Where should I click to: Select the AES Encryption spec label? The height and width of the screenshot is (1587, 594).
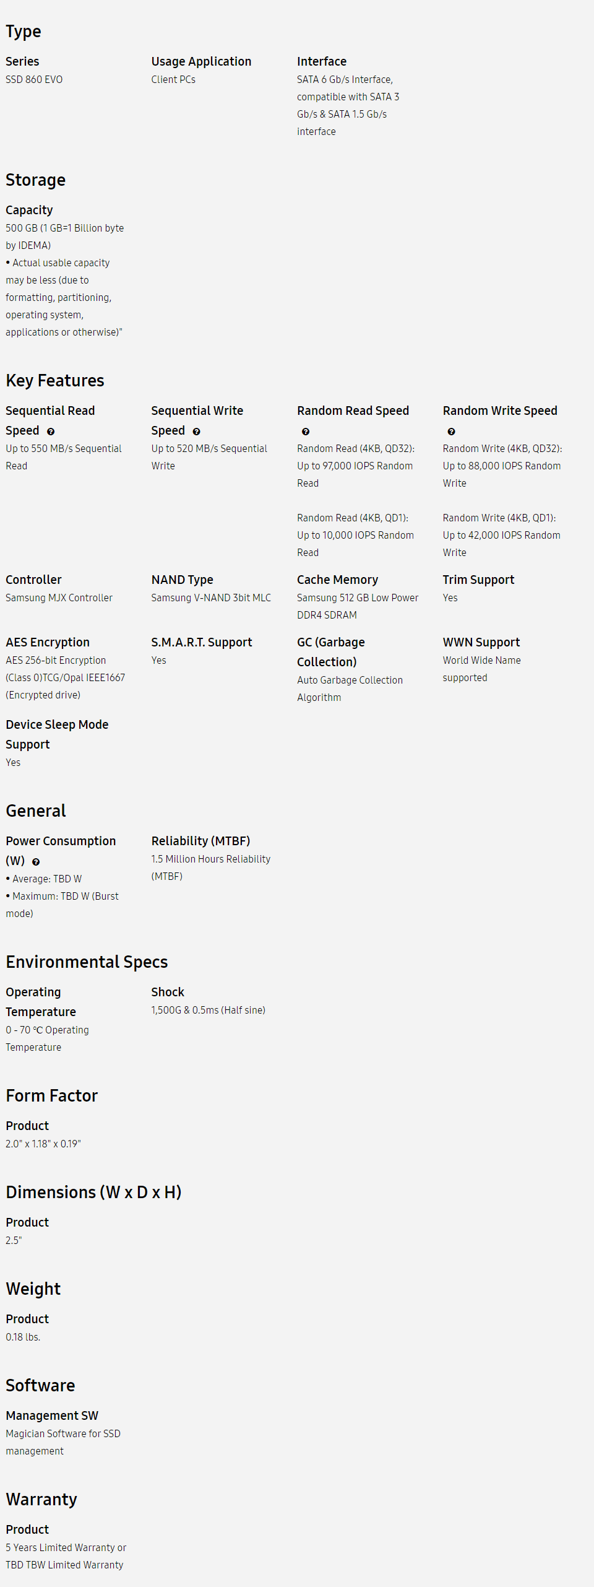pyautogui.click(x=48, y=642)
